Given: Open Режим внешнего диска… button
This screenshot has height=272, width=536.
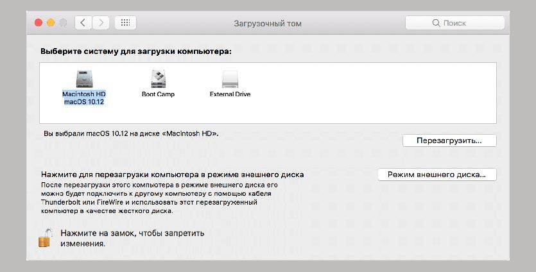Looking at the screenshot, I should tap(437, 174).
